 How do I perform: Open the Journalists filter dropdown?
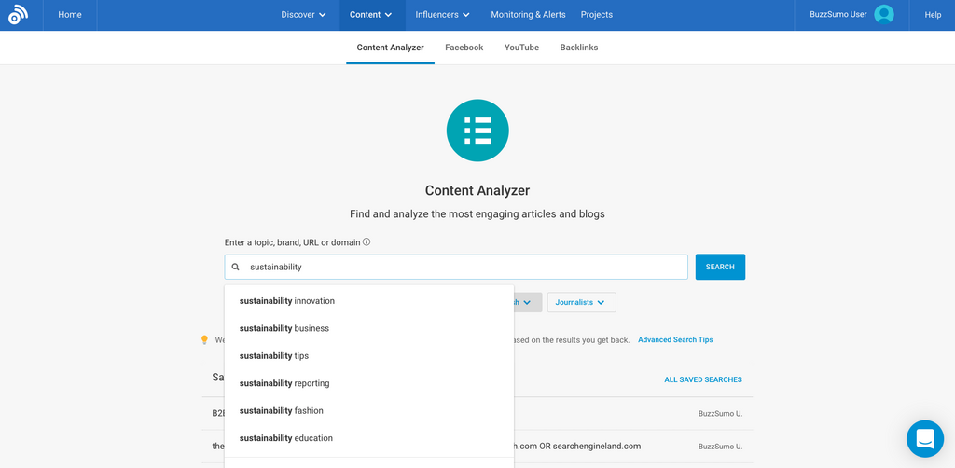pyautogui.click(x=581, y=302)
